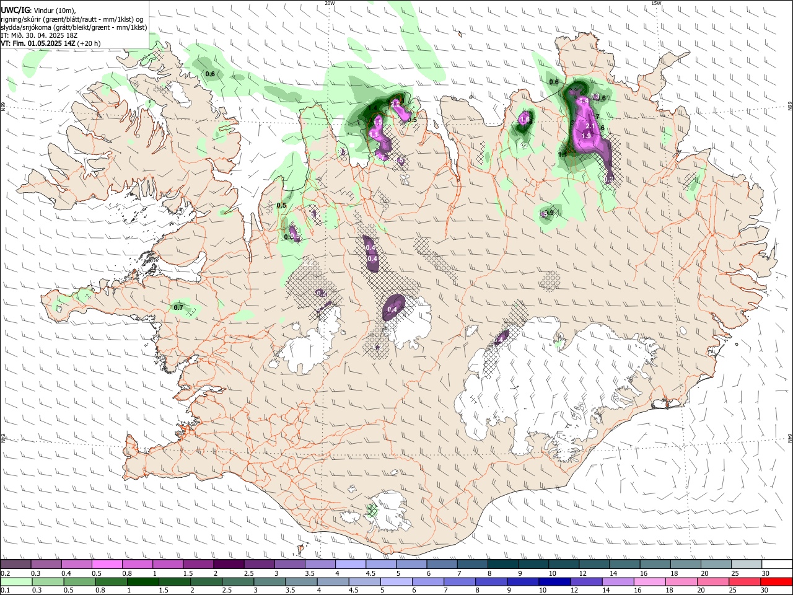Select the light gray swatch labeled 25 in top row

pyautogui.click(x=747, y=564)
